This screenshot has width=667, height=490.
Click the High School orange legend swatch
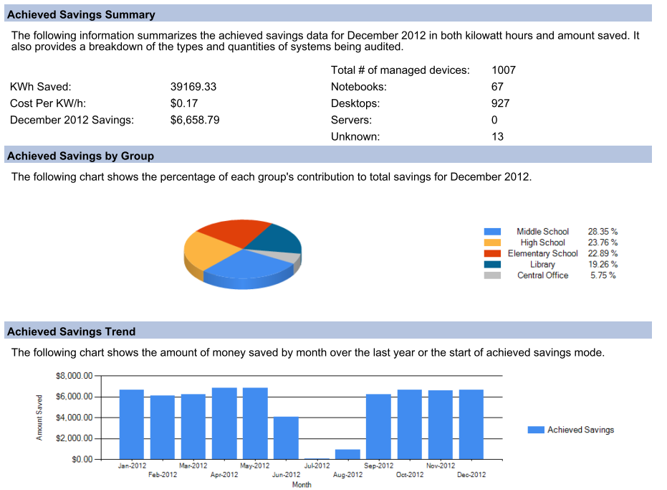[x=492, y=242]
